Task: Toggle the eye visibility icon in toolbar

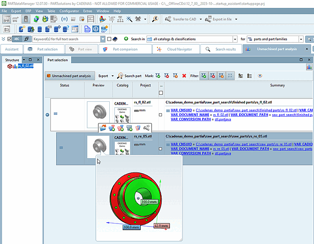Action: (260, 76)
